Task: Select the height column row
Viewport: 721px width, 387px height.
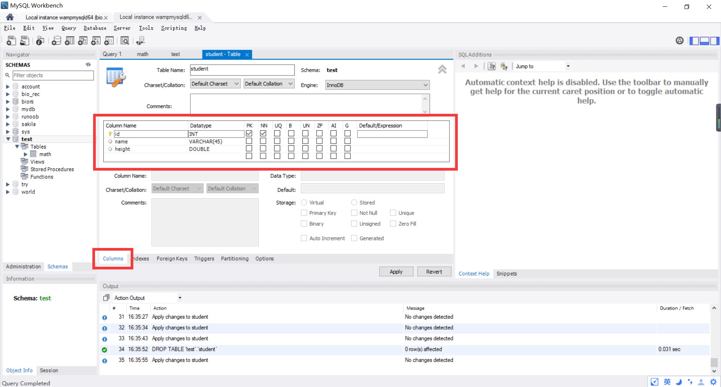Action: [x=276, y=149]
